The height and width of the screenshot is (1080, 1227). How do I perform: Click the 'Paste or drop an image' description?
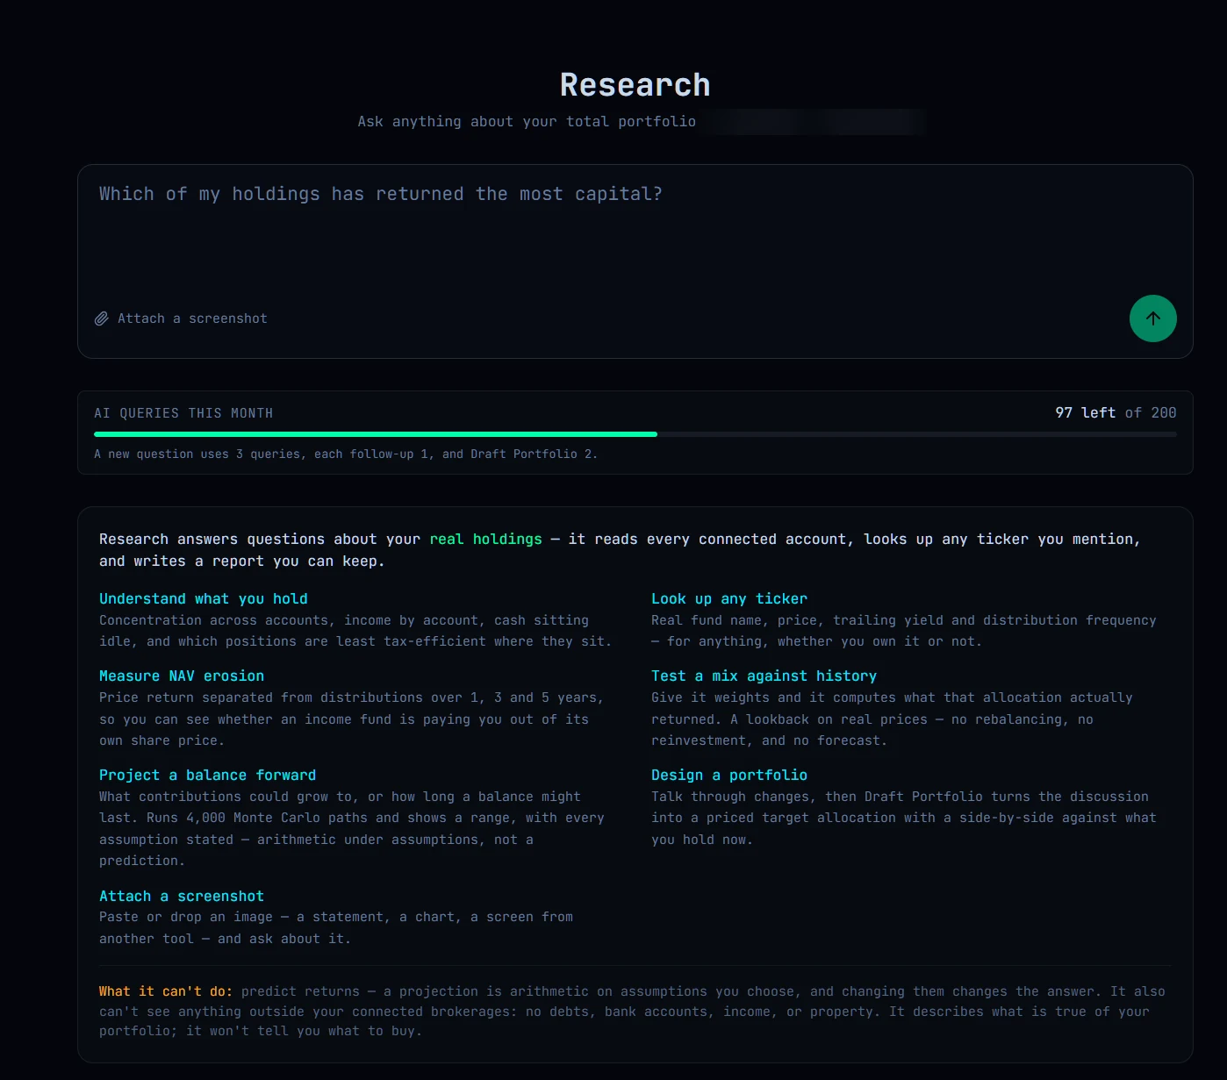tap(336, 927)
